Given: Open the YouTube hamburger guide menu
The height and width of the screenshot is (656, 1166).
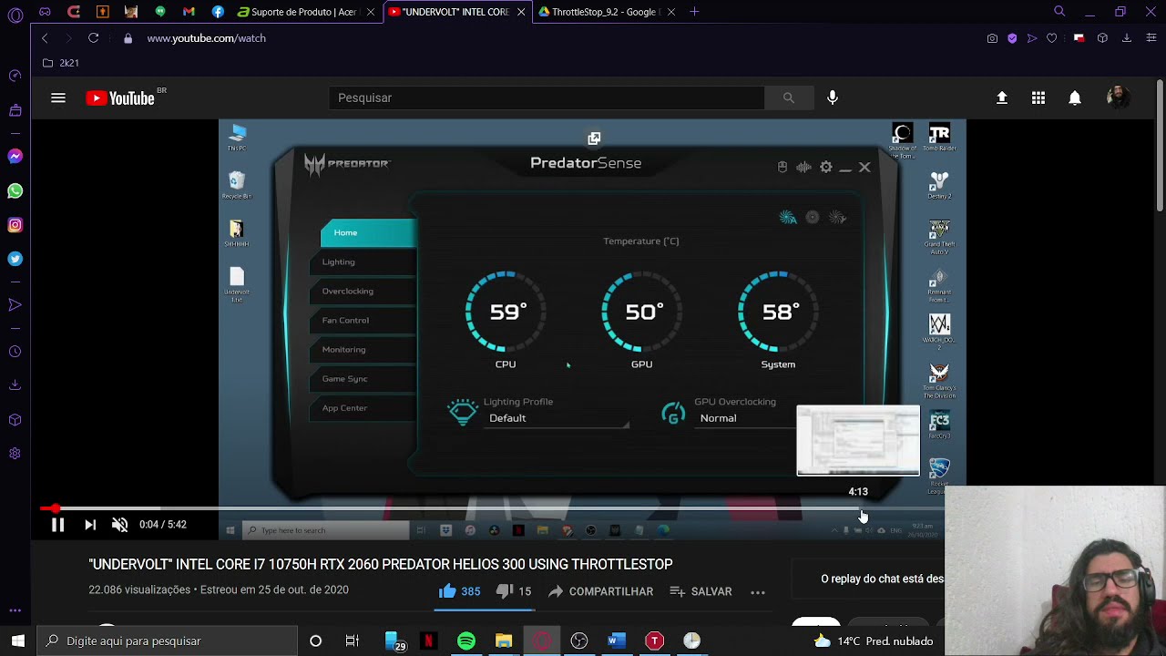Looking at the screenshot, I should tap(58, 97).
